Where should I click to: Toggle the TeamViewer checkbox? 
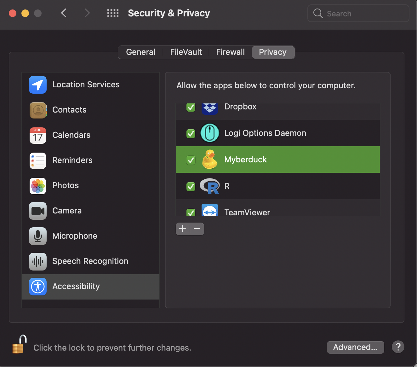click(x=191, y=212)
